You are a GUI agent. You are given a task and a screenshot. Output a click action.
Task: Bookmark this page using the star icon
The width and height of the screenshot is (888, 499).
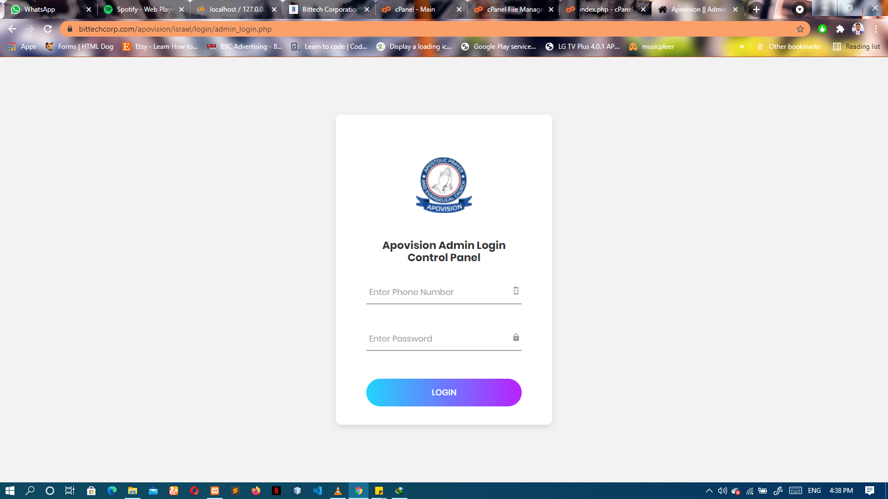[800, 29]
